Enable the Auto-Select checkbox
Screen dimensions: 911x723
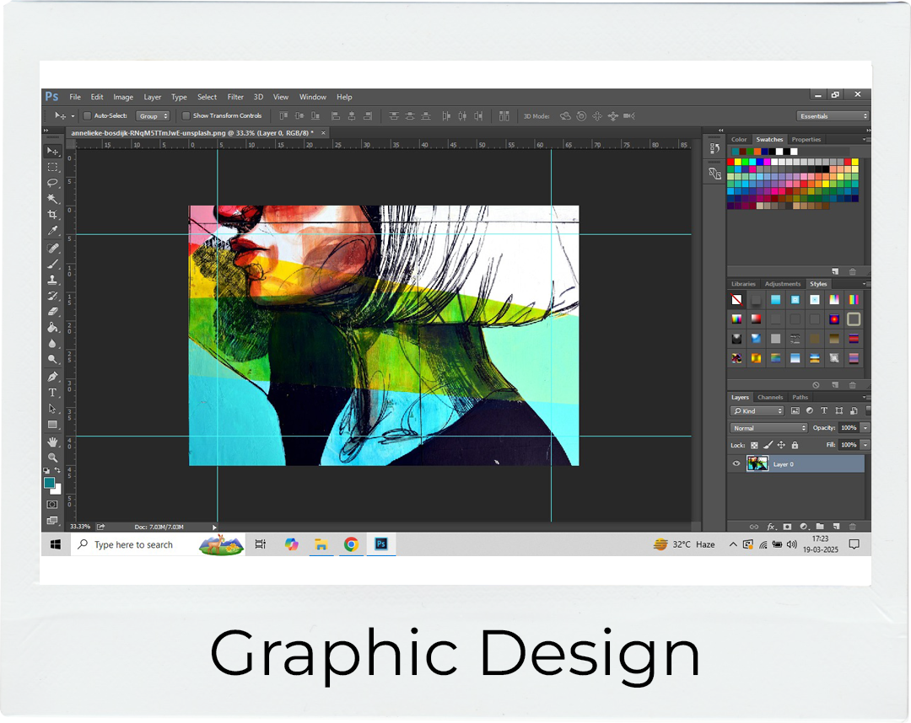[x=87, y=116]
